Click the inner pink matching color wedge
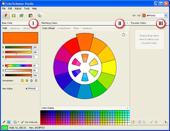 (76, 62)
